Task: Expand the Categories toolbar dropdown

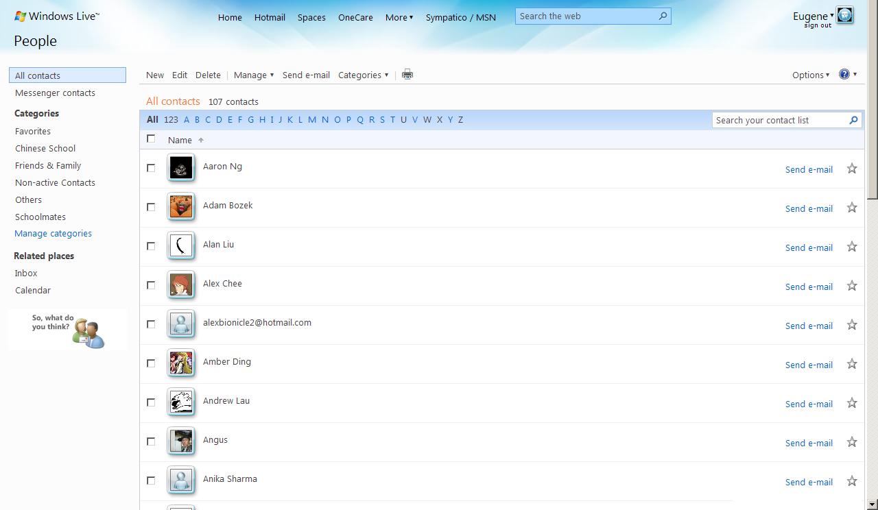Action: [x=364, y=75]
